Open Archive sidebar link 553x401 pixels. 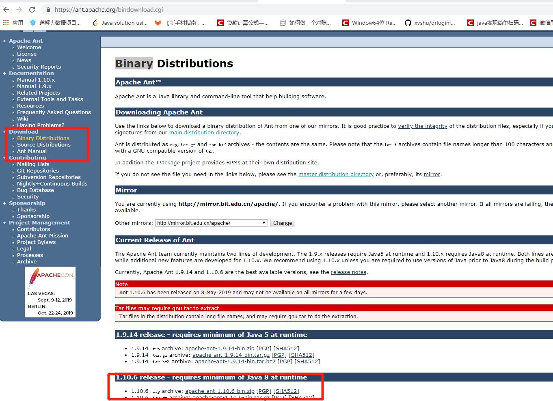(27, 262)
